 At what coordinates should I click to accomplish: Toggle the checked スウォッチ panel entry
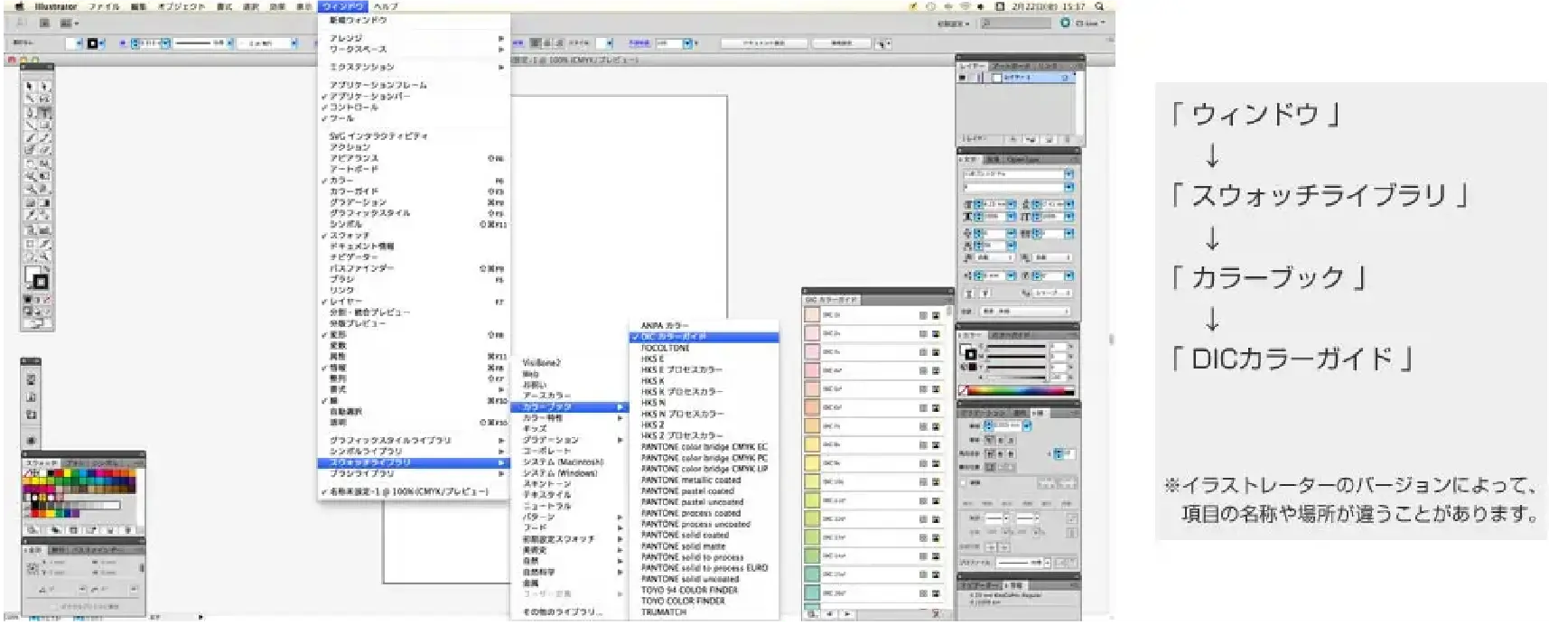[350, 236]
